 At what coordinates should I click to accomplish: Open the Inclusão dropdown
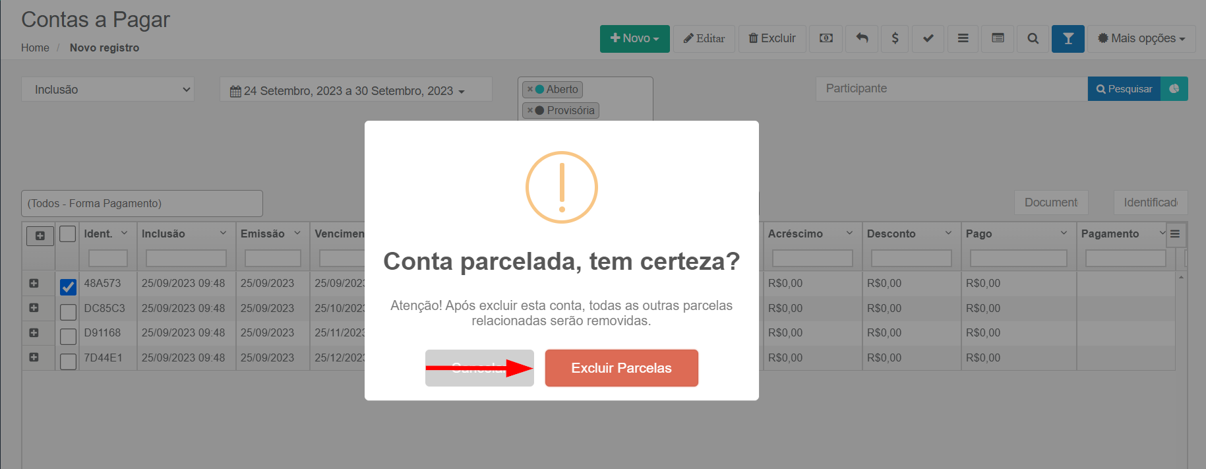click(107, 89)
